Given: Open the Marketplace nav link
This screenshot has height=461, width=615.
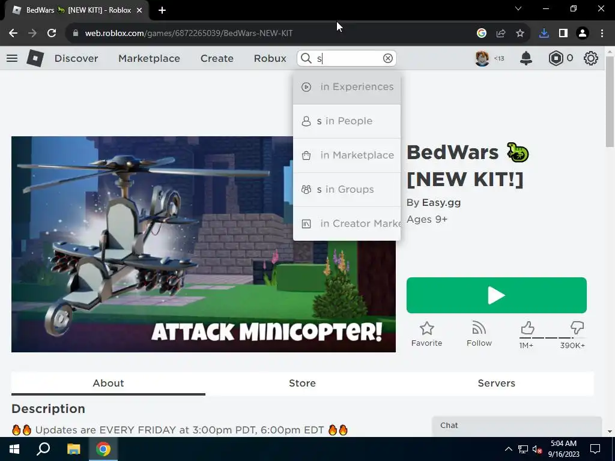Looking at the screenshot, I should tap(149, 58).
